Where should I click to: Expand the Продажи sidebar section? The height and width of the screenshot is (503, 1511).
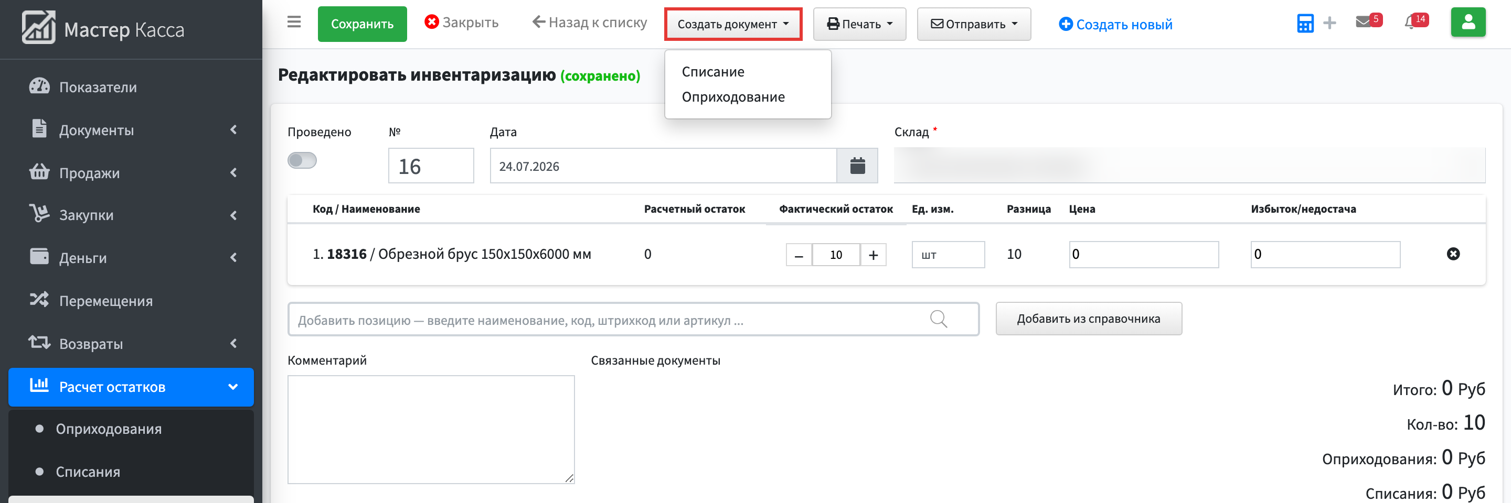click(x=131, y=173)
